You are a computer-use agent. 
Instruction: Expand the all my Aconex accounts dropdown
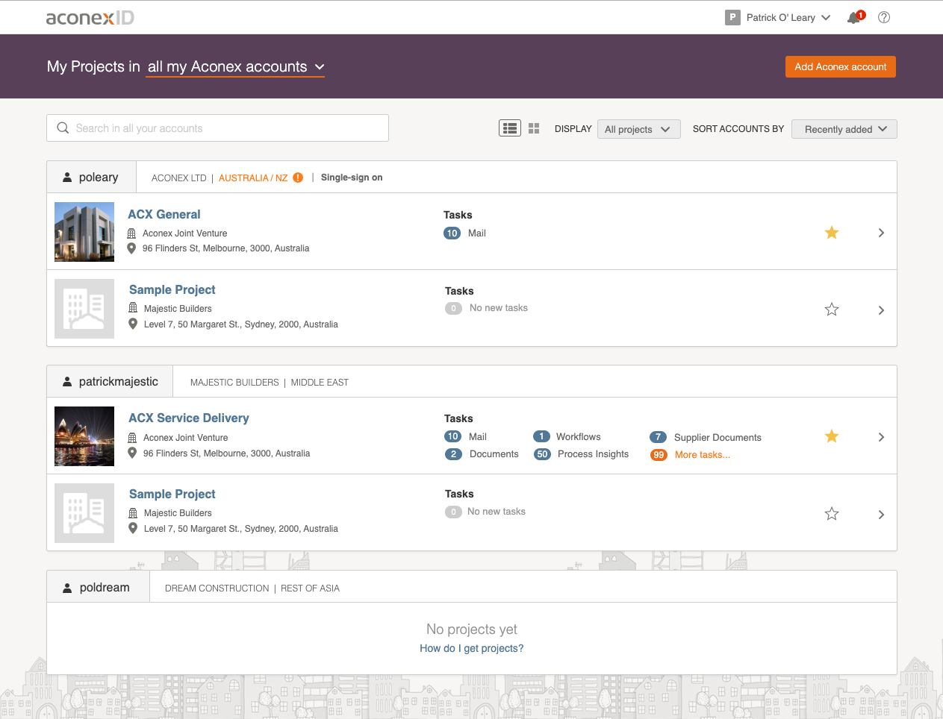(236, 67)
